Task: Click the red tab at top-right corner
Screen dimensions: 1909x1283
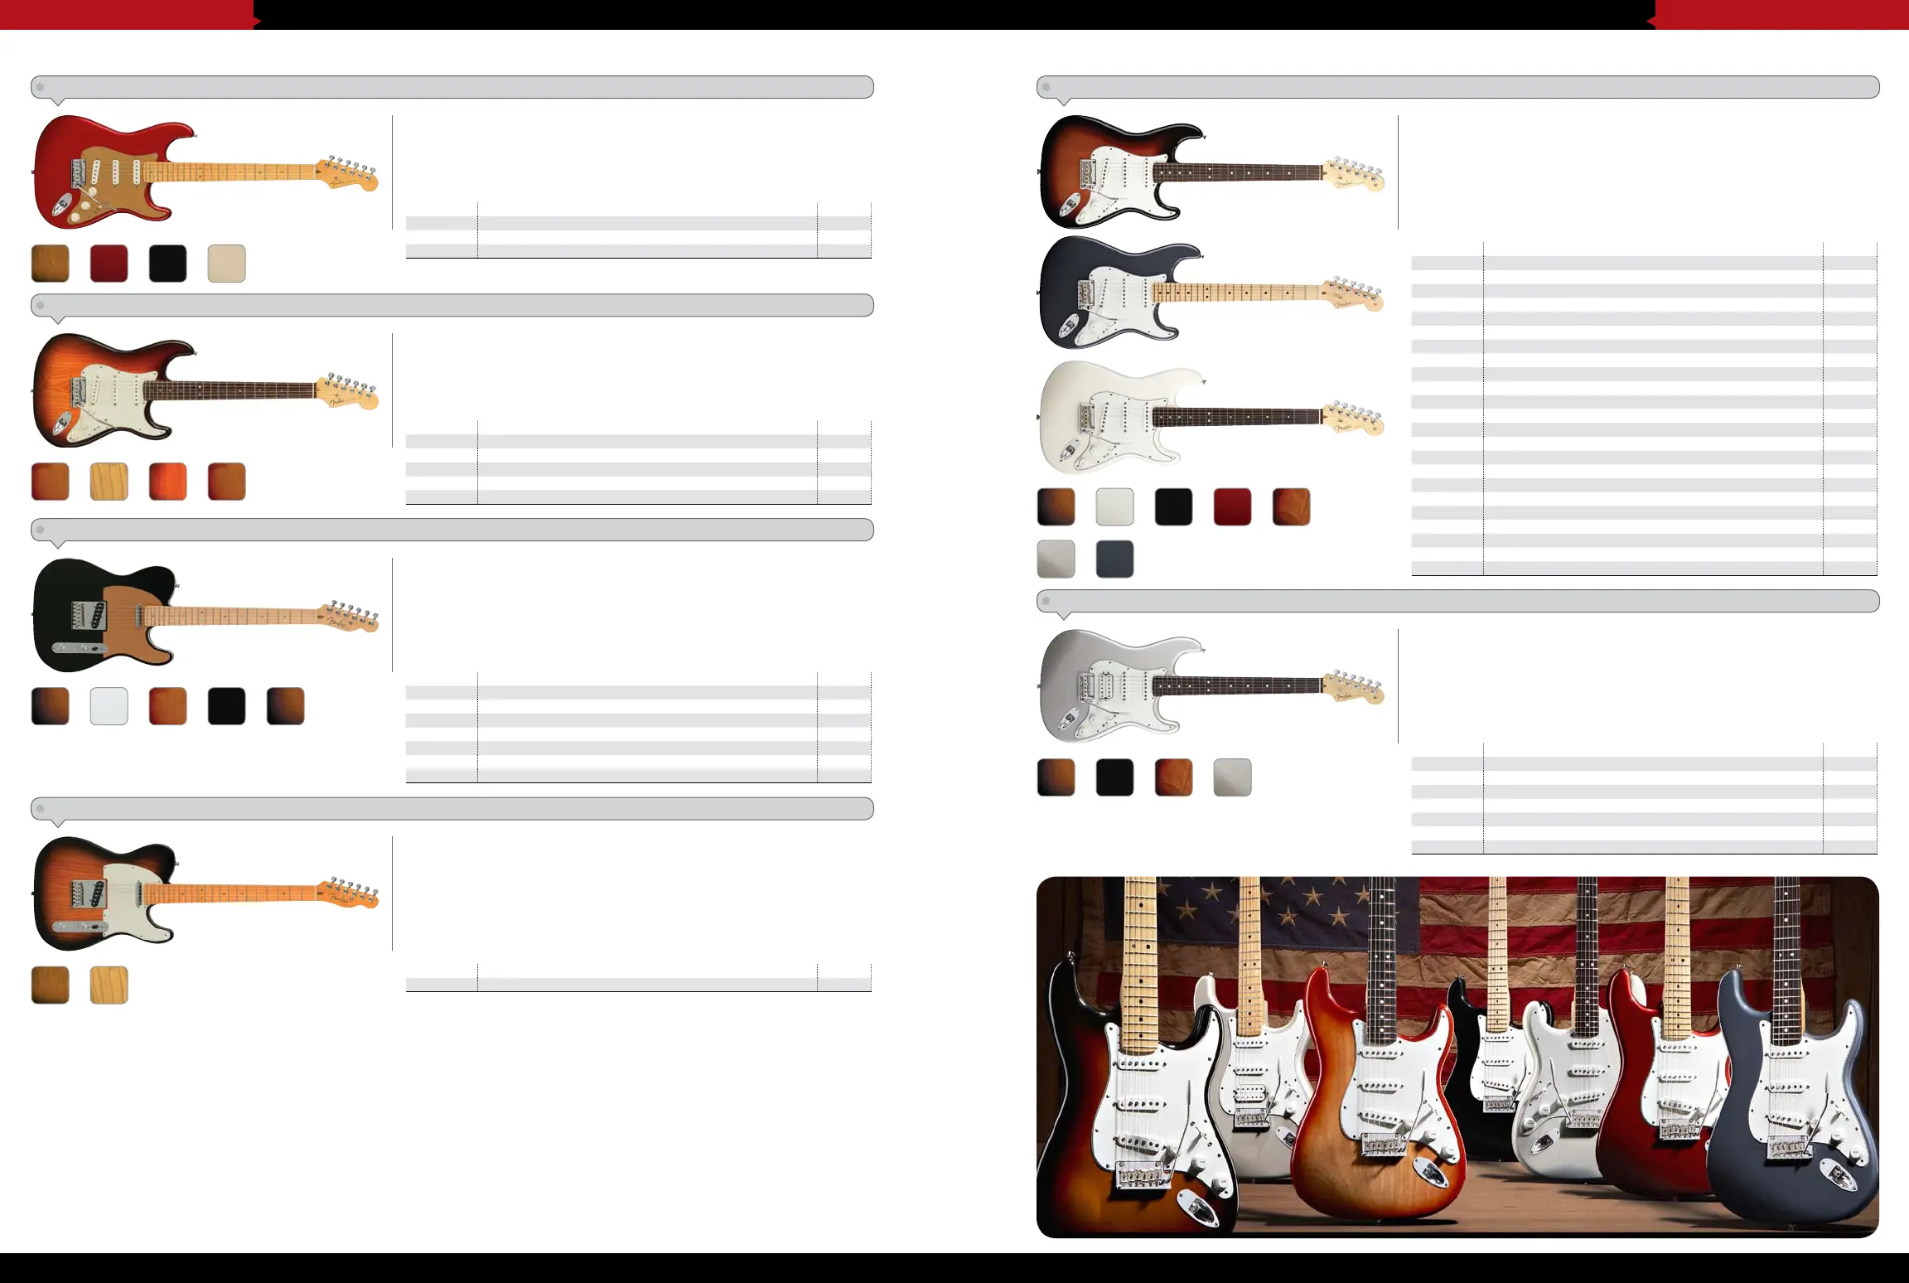Action: [x=1781, y=14]
